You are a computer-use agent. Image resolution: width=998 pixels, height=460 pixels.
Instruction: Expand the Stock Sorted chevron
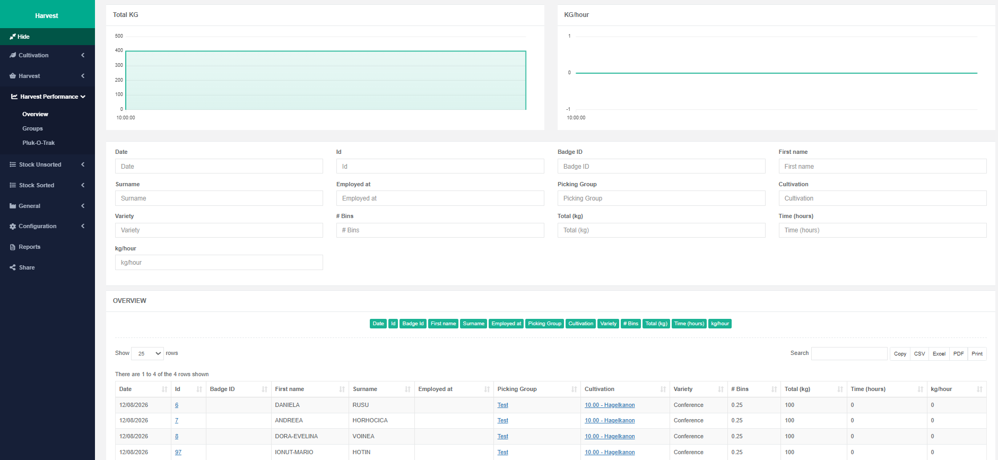point(83,185)
